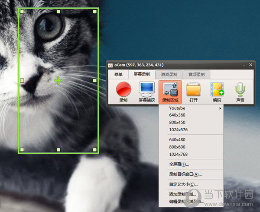The height and width of the screenshot is (212, 260).
Task: Click the 屏幕捕获 screen capture icon
Action: click(x=146, y=89)
